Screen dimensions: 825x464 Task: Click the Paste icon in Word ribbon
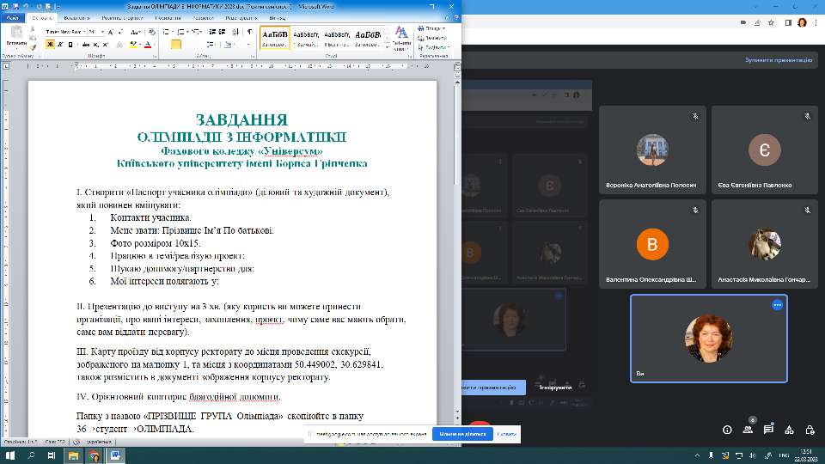point(16,33)
